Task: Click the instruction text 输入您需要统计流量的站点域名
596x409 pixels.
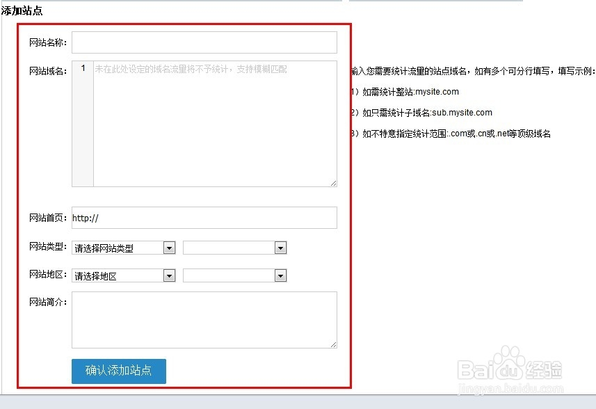Action: pos(409,71)
